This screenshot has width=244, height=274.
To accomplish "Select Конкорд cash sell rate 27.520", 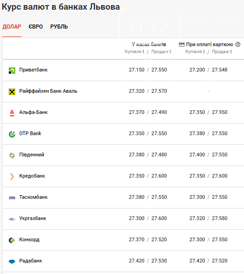I will (x=159, y=239).
